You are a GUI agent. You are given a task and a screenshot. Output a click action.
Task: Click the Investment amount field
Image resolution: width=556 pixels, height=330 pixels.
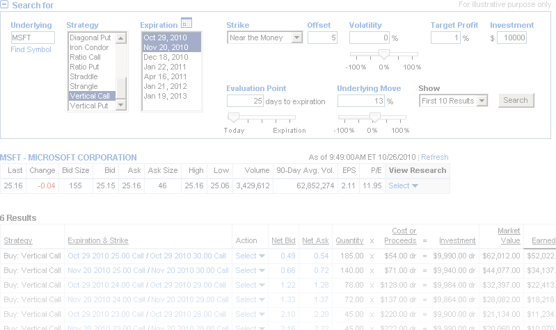pos(510,38)
